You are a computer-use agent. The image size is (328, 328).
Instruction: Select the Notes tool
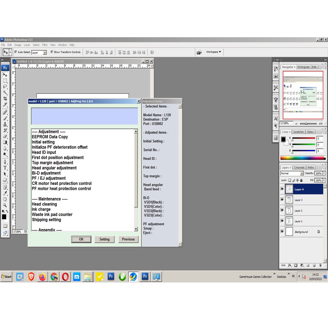coord(5,187)
